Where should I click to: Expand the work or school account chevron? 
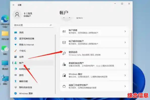125,86
